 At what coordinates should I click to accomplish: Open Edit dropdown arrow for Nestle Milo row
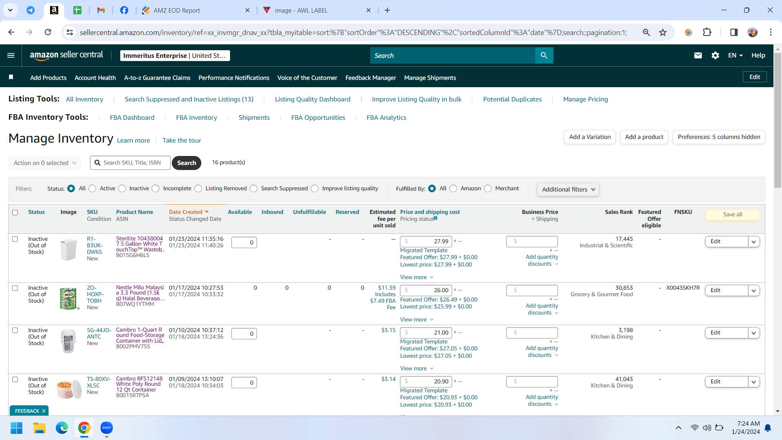tap(754, 290)
